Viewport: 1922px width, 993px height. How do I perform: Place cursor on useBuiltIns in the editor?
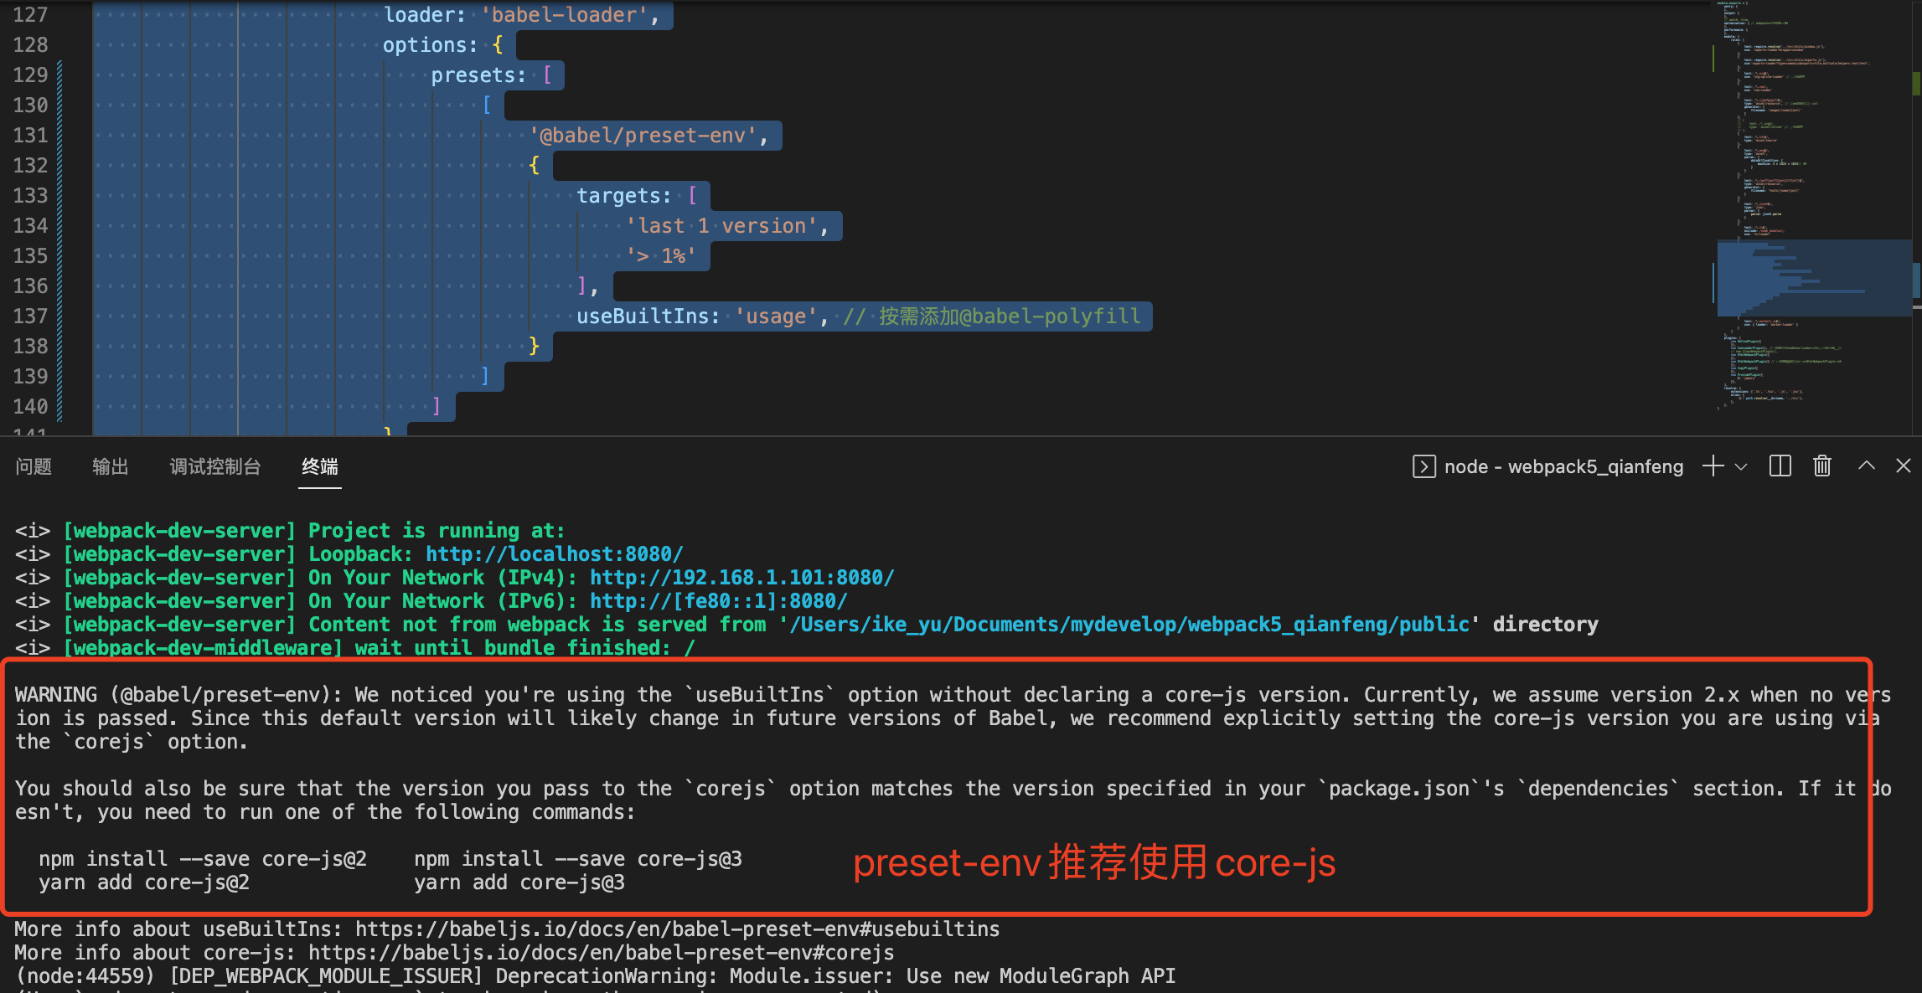[643, 316]
